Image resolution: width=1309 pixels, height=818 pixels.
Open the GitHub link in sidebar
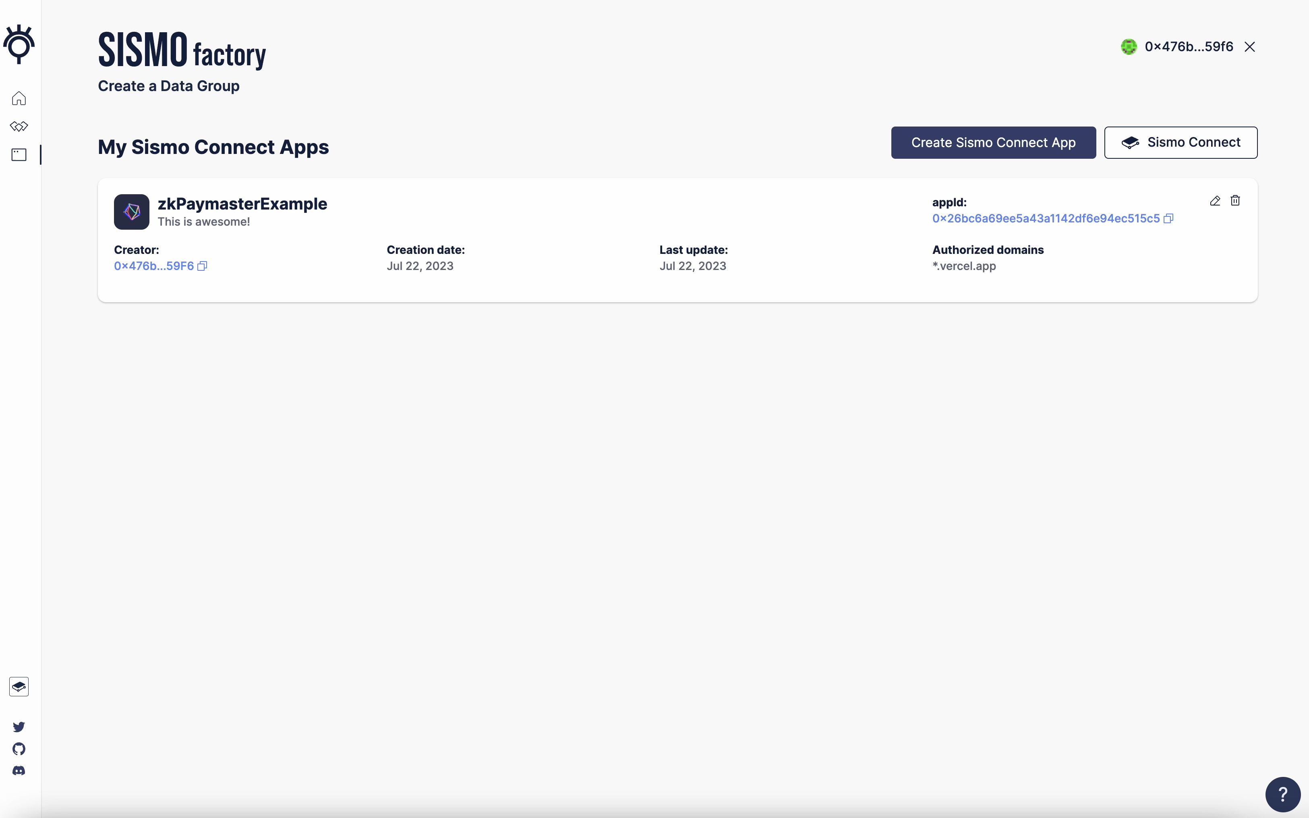(19, 749)
